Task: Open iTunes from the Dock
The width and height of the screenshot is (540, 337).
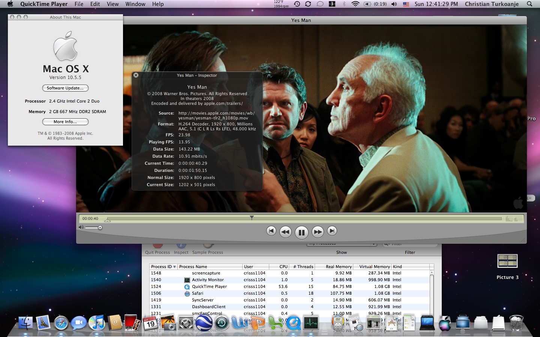Action: click(97, 322)
